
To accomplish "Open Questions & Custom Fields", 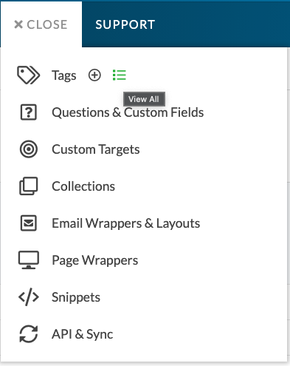I will pyautogui.click(x=128, y=112).
